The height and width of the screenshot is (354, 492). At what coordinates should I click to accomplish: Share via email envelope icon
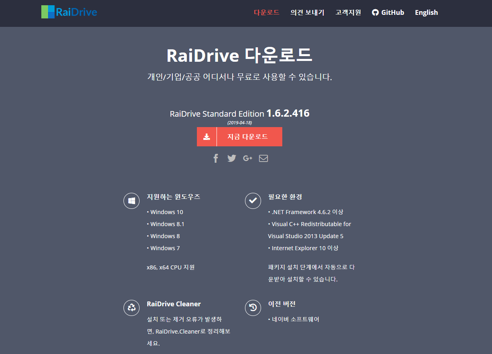(263, 158)
